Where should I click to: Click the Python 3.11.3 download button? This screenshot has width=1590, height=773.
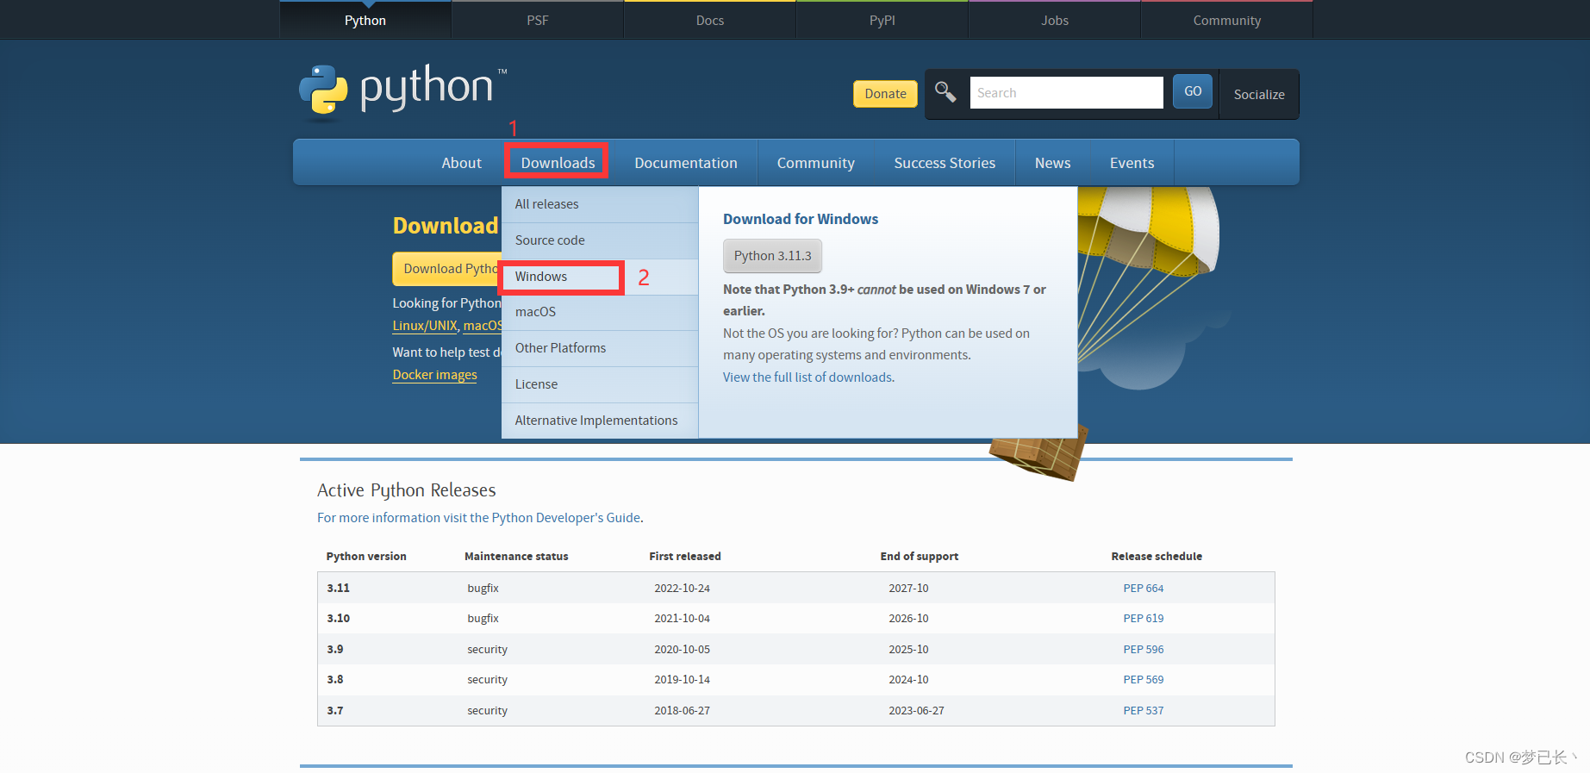click(772, 256)
